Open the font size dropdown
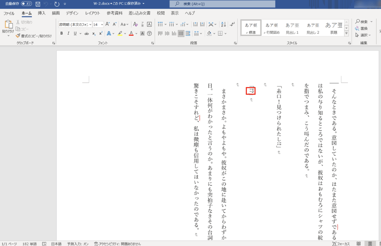This screenshot has height=246, width=381. (102, 24)
